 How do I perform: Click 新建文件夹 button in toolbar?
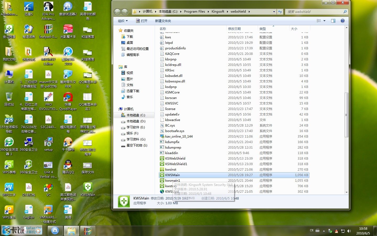pos(163,21)
